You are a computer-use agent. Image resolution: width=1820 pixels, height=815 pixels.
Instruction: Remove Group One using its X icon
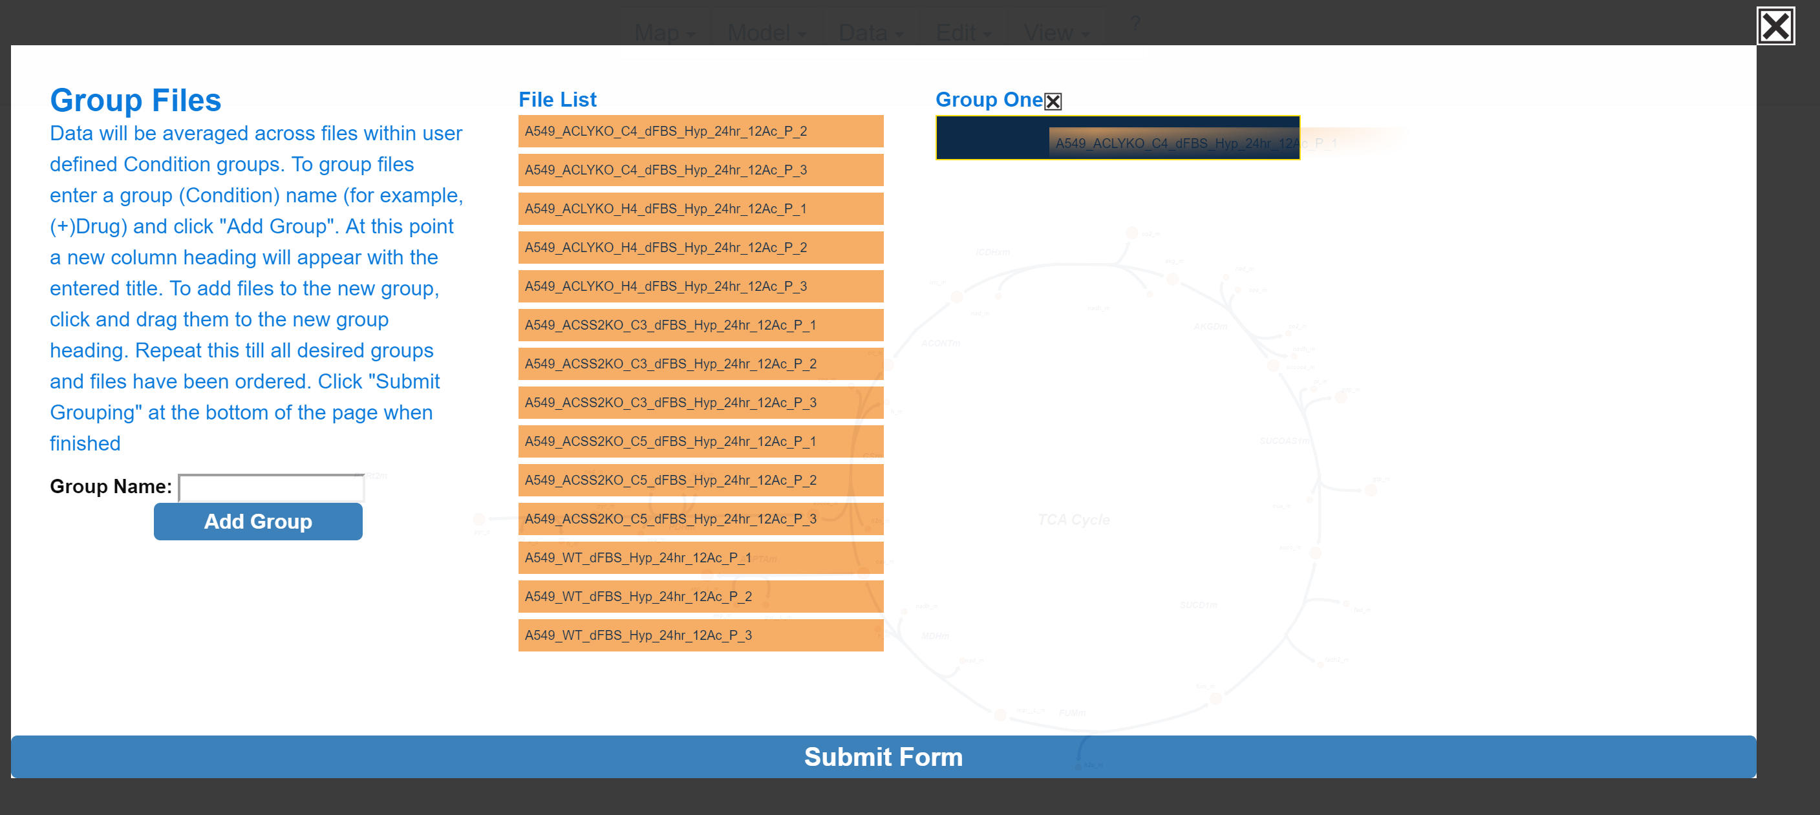1053,101
